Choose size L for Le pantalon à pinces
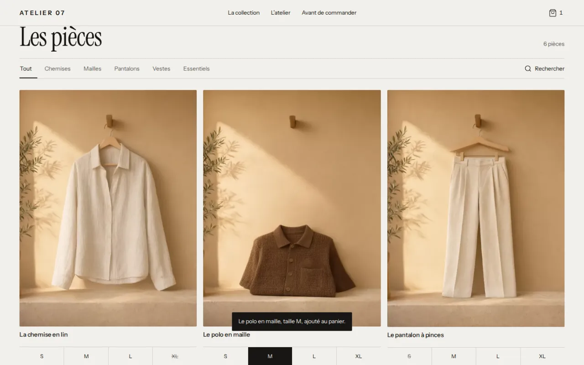 coord(498,356)
